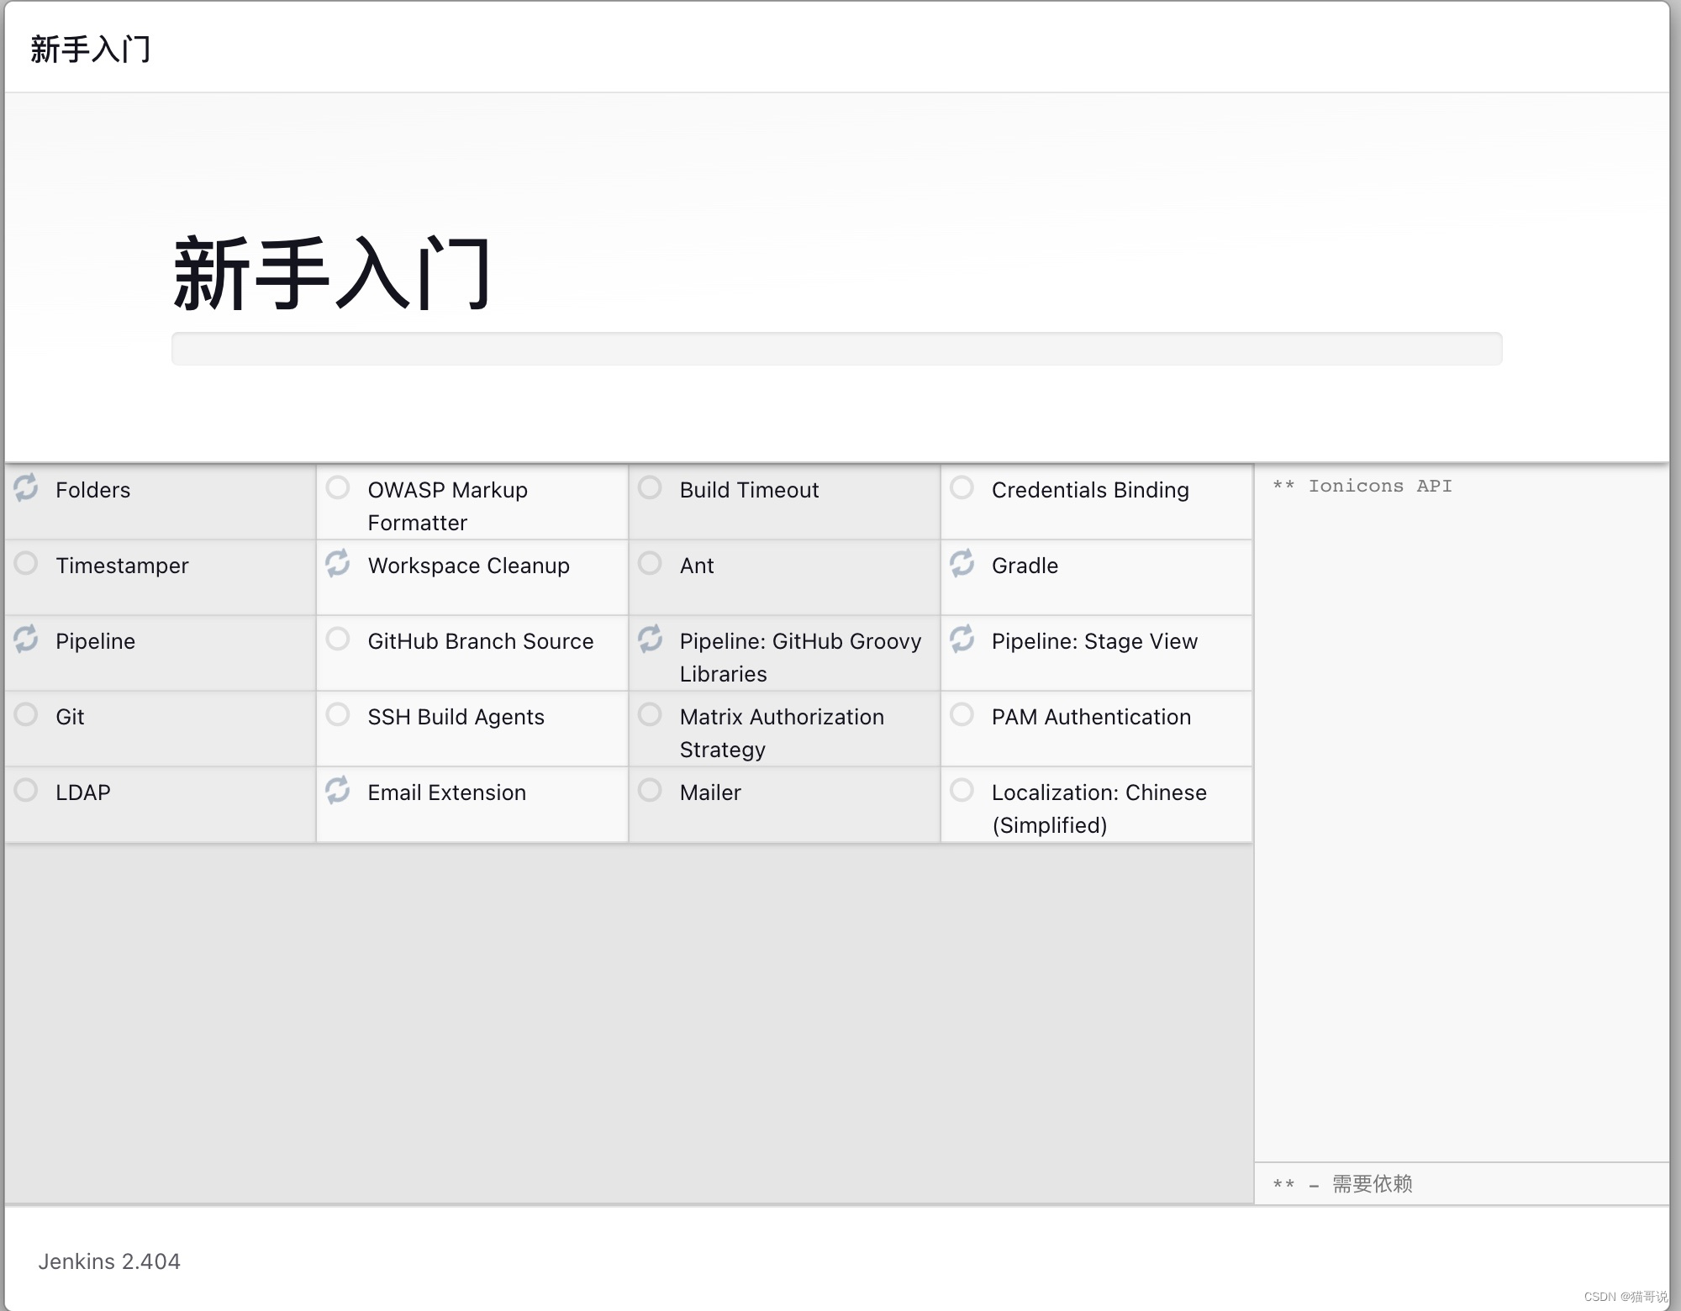Image resolution: width=1681 pixels, height=1311 pixels.
Task: Click the top-left 新手入门 header title
Action: (91, 49)
